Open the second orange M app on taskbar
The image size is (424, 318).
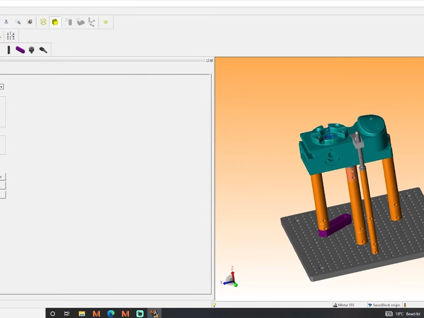[125, 314]
